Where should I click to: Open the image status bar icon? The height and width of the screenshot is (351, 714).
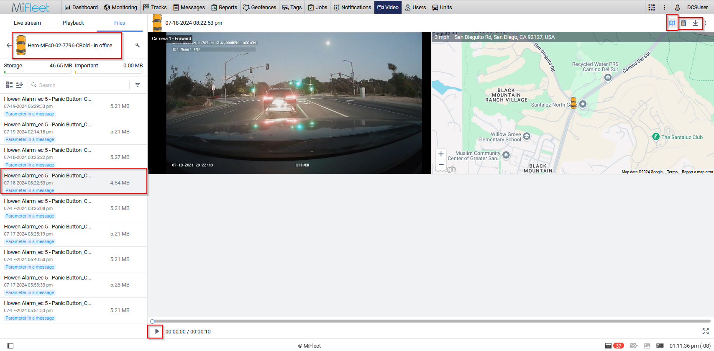[x=647, y=346]
